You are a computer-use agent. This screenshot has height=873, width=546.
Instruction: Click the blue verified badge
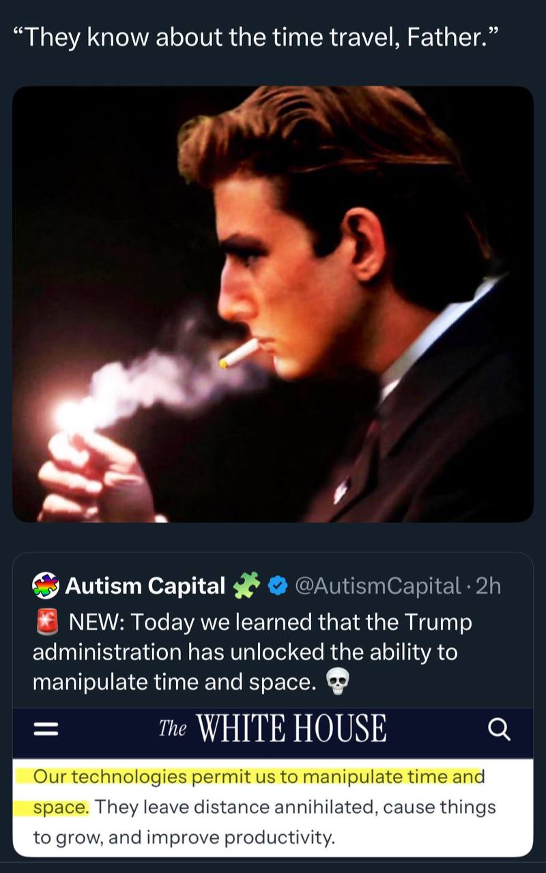point(276,586)
